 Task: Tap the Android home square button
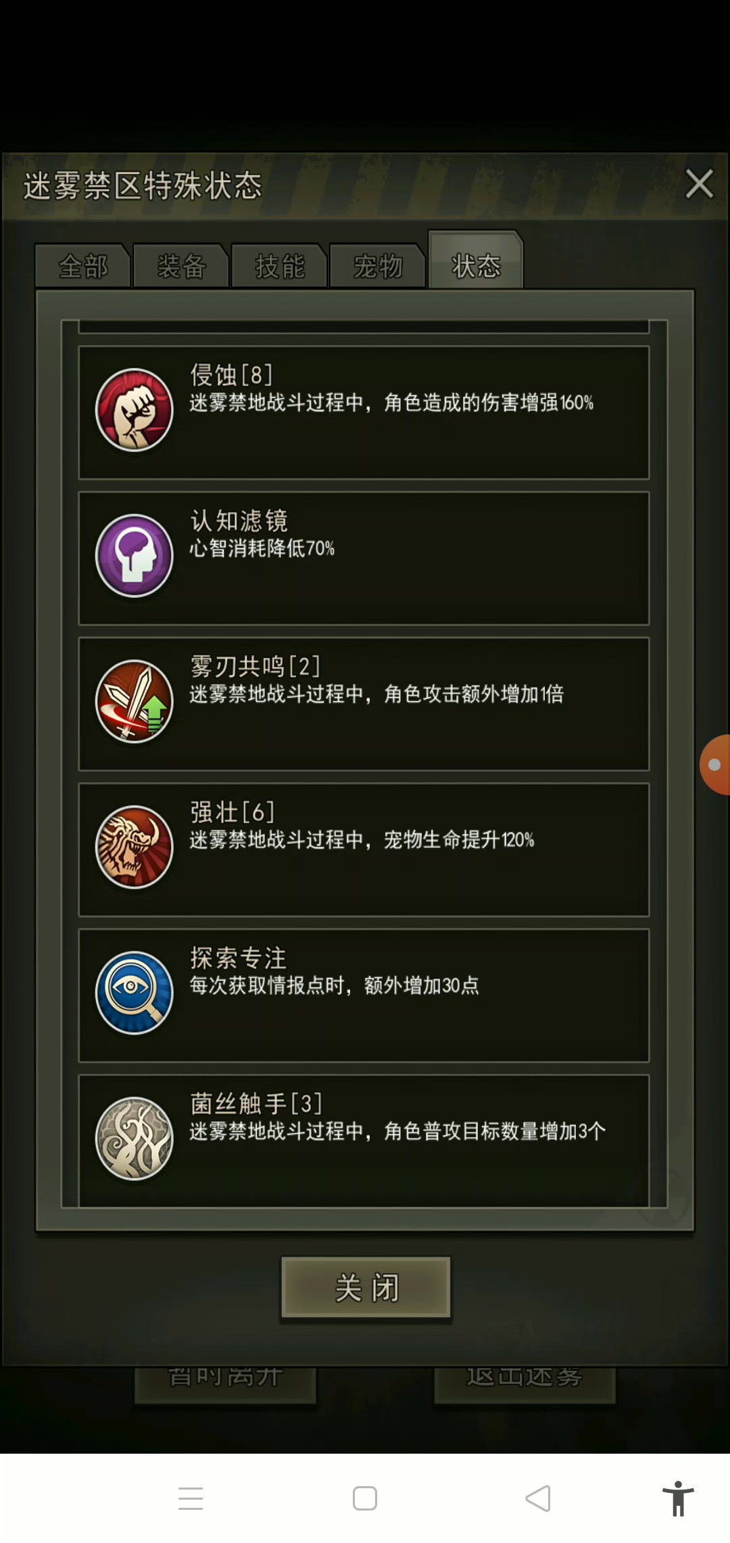[x=365, y=1498]
